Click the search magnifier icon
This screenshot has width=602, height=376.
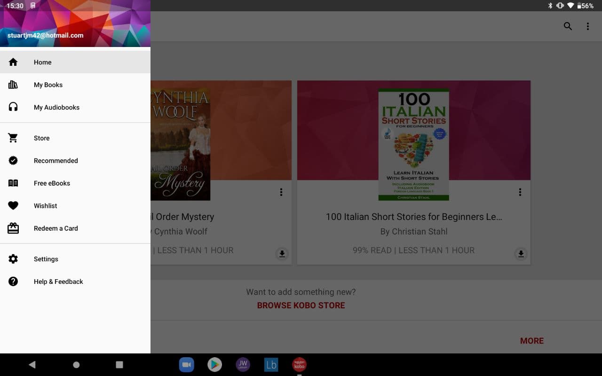click(568, 26)
